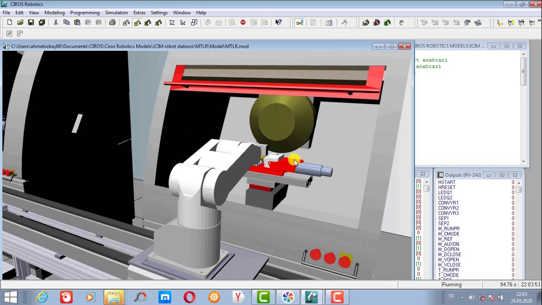Click the first yellow workcell house icon
This screenshot has width=542, height=305.
click(x=366, y=22)
